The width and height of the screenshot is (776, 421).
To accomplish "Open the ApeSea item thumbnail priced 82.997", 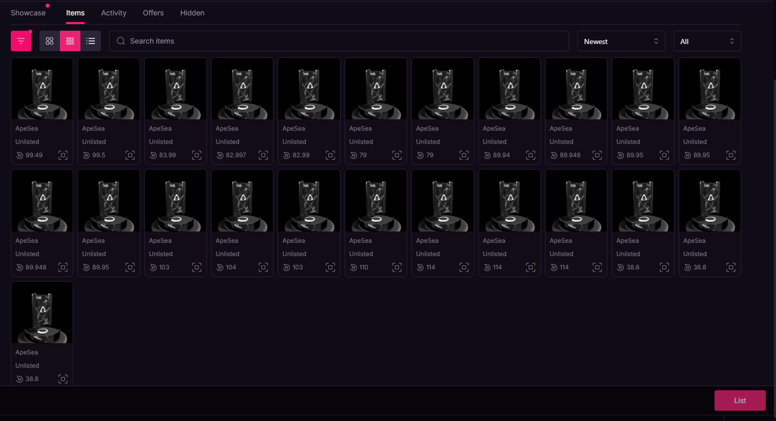I will (242, 89).
